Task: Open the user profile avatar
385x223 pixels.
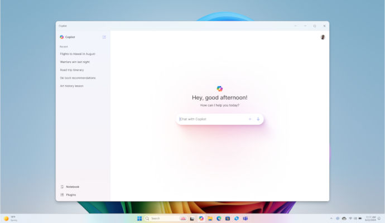Action: click(x=323, y=37)
